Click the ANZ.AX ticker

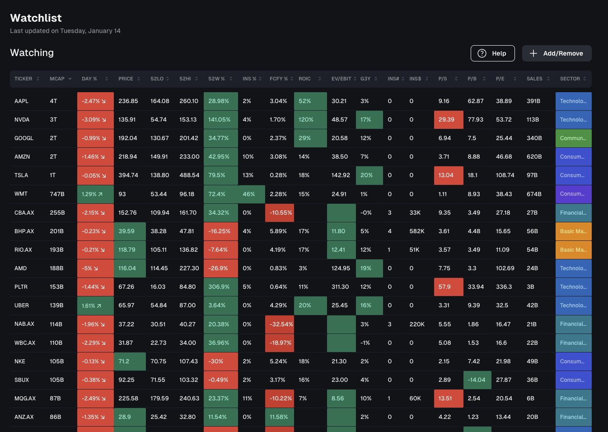tap(24, 417)
